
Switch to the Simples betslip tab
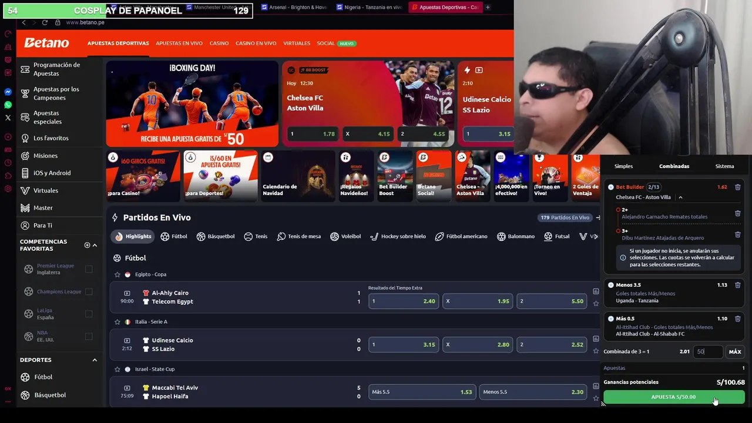coord(623,166)
